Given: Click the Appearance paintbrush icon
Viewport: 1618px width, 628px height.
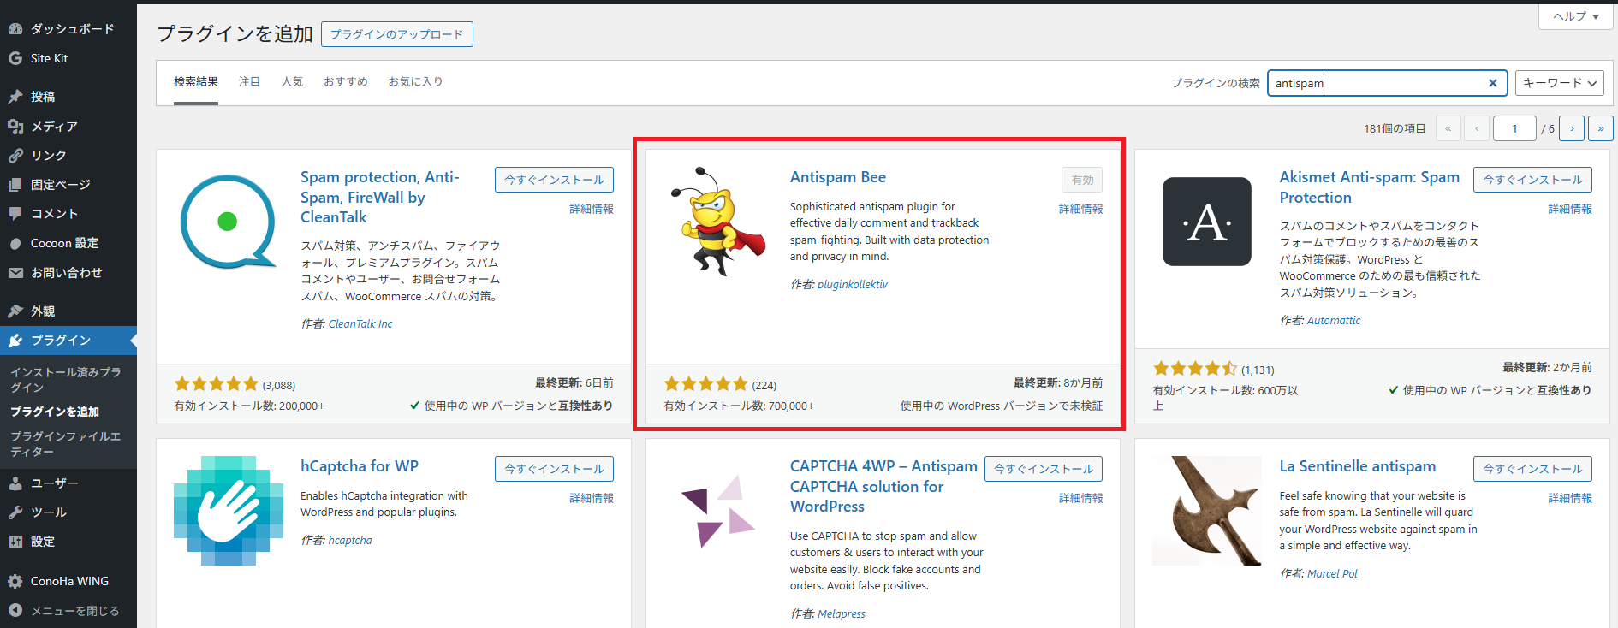Looking at the screenshot, I should [x=15, y=311].
